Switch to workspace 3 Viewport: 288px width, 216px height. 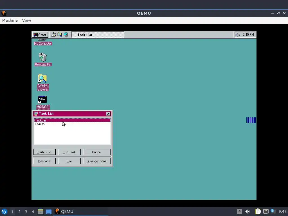pyautogui.click(x=26, y=212)
